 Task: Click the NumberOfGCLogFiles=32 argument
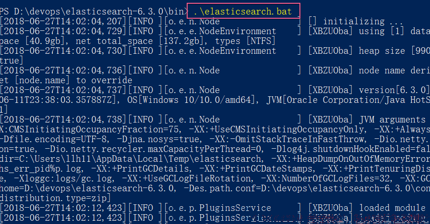[x=336, y=179]
